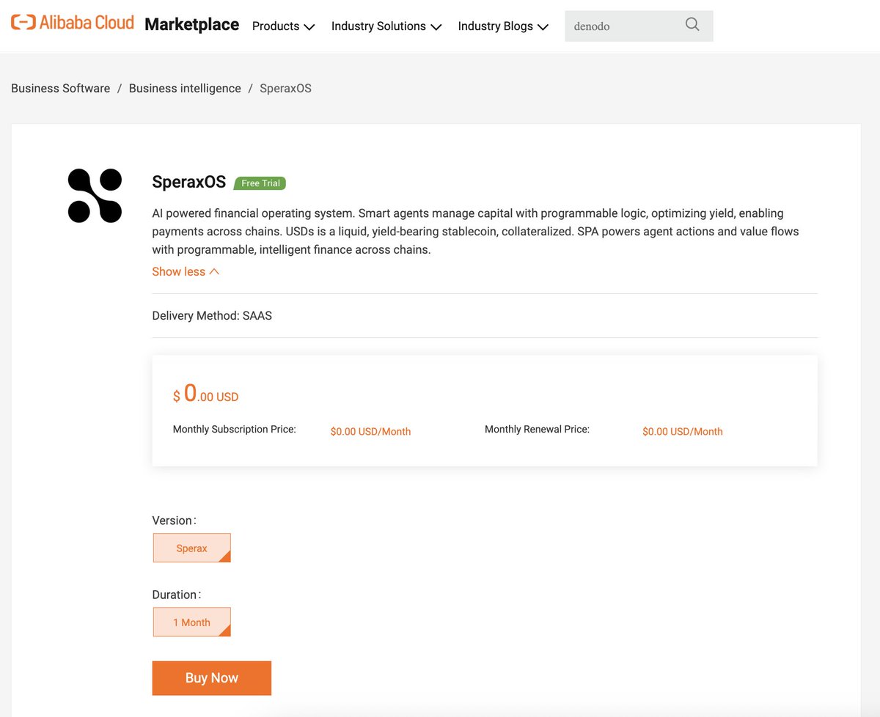Expand the Industry Blogs menu
This screenshot has width=880, height=717.
[x=503, y=26]
